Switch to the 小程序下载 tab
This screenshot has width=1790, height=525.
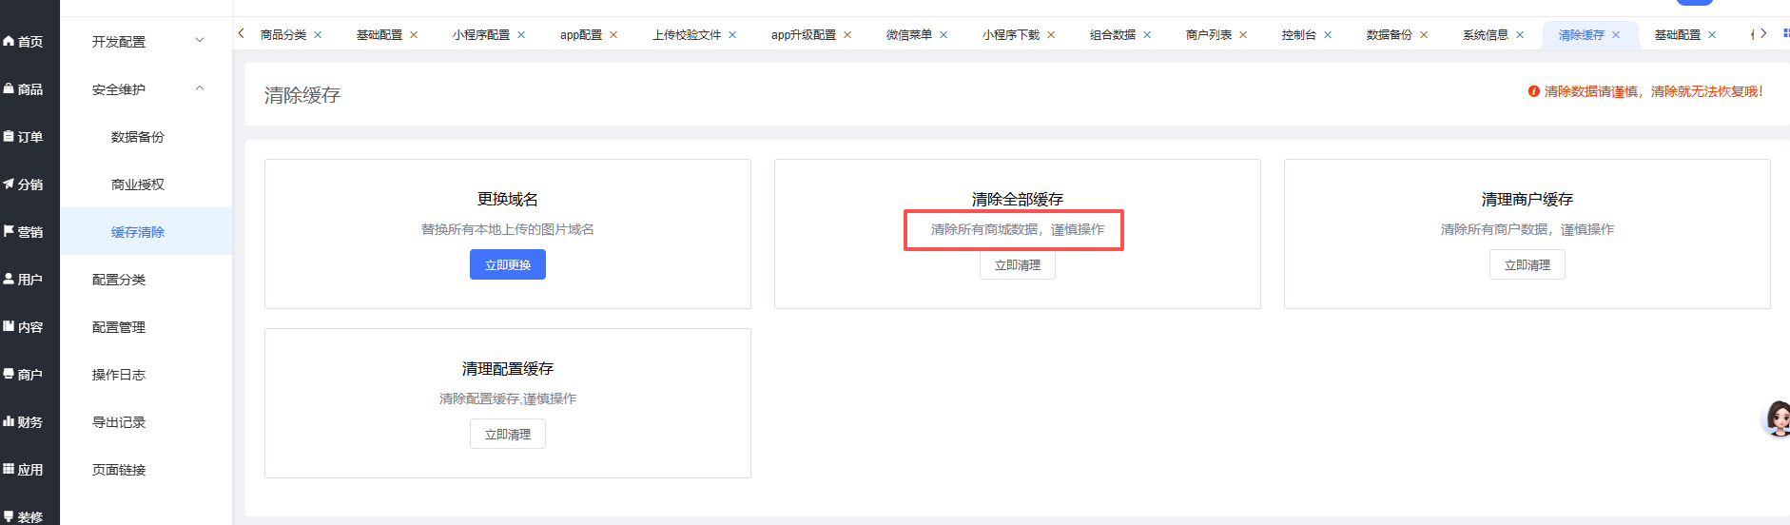point(1011,35)
